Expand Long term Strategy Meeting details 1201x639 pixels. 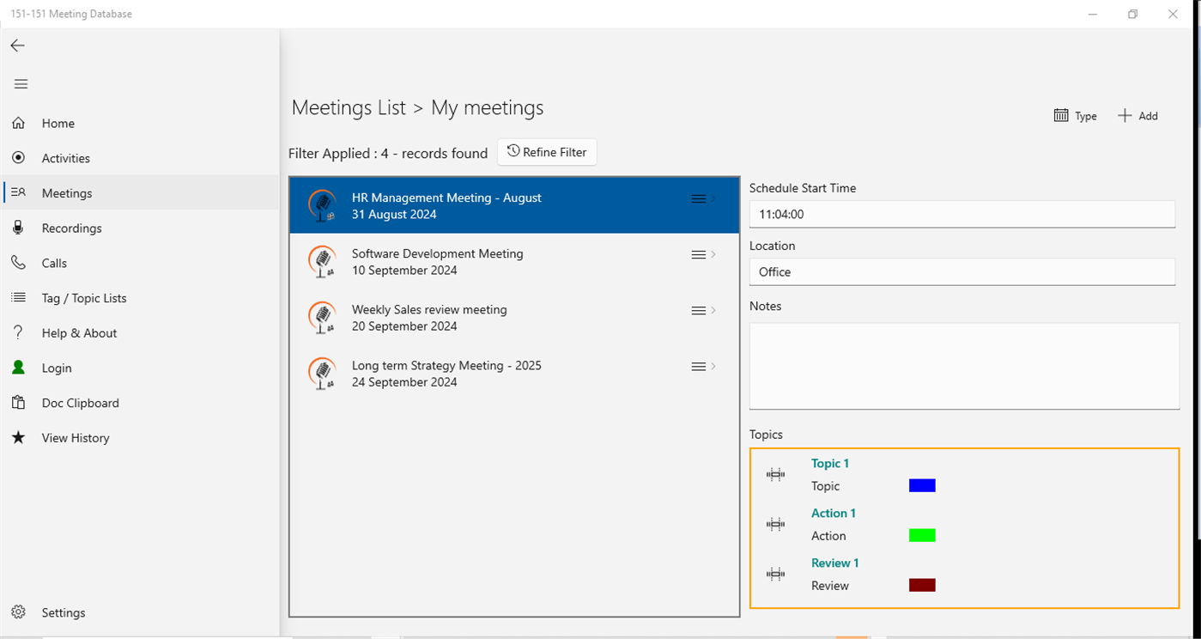[712, 366]
